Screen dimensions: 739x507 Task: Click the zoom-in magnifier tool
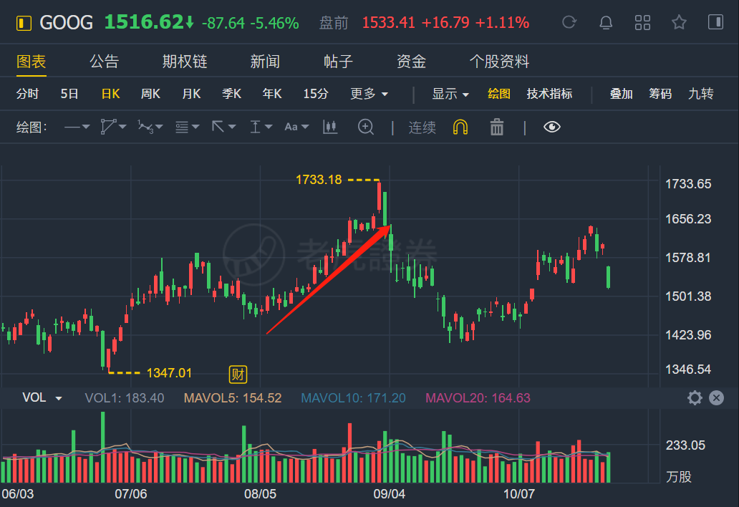(366, 127)
